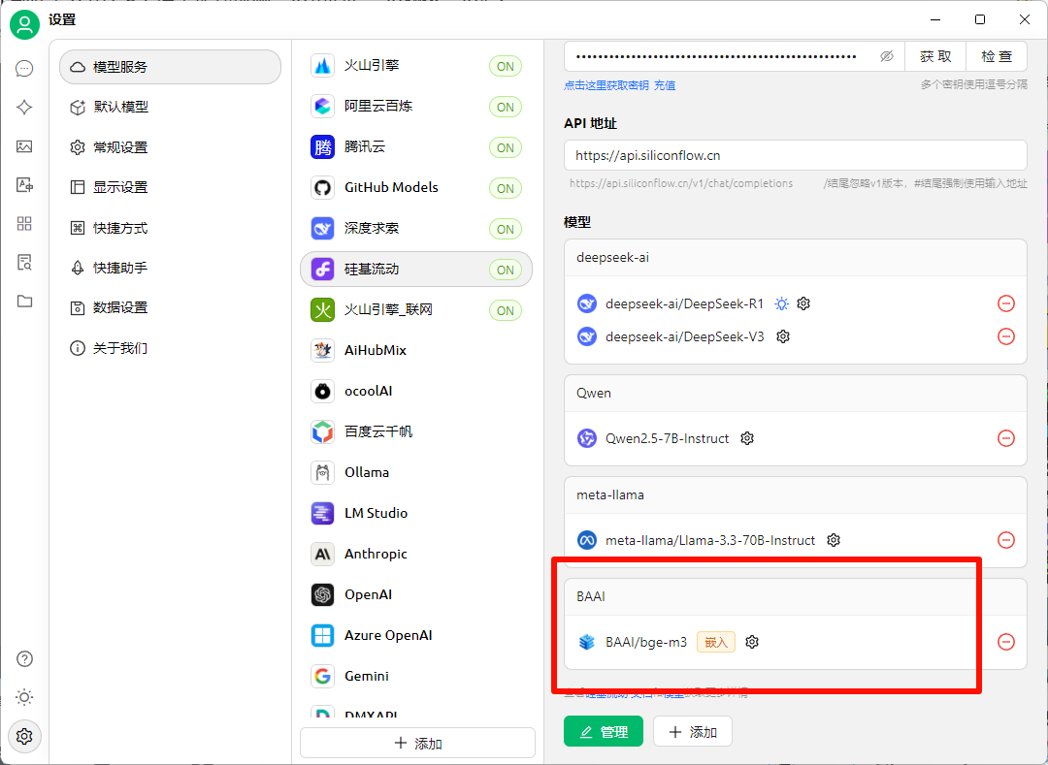Image resolution: width=1048 pixels, height=765 pixels.
Task: Select 百度云千帆 provider
Action: [416, 431]
